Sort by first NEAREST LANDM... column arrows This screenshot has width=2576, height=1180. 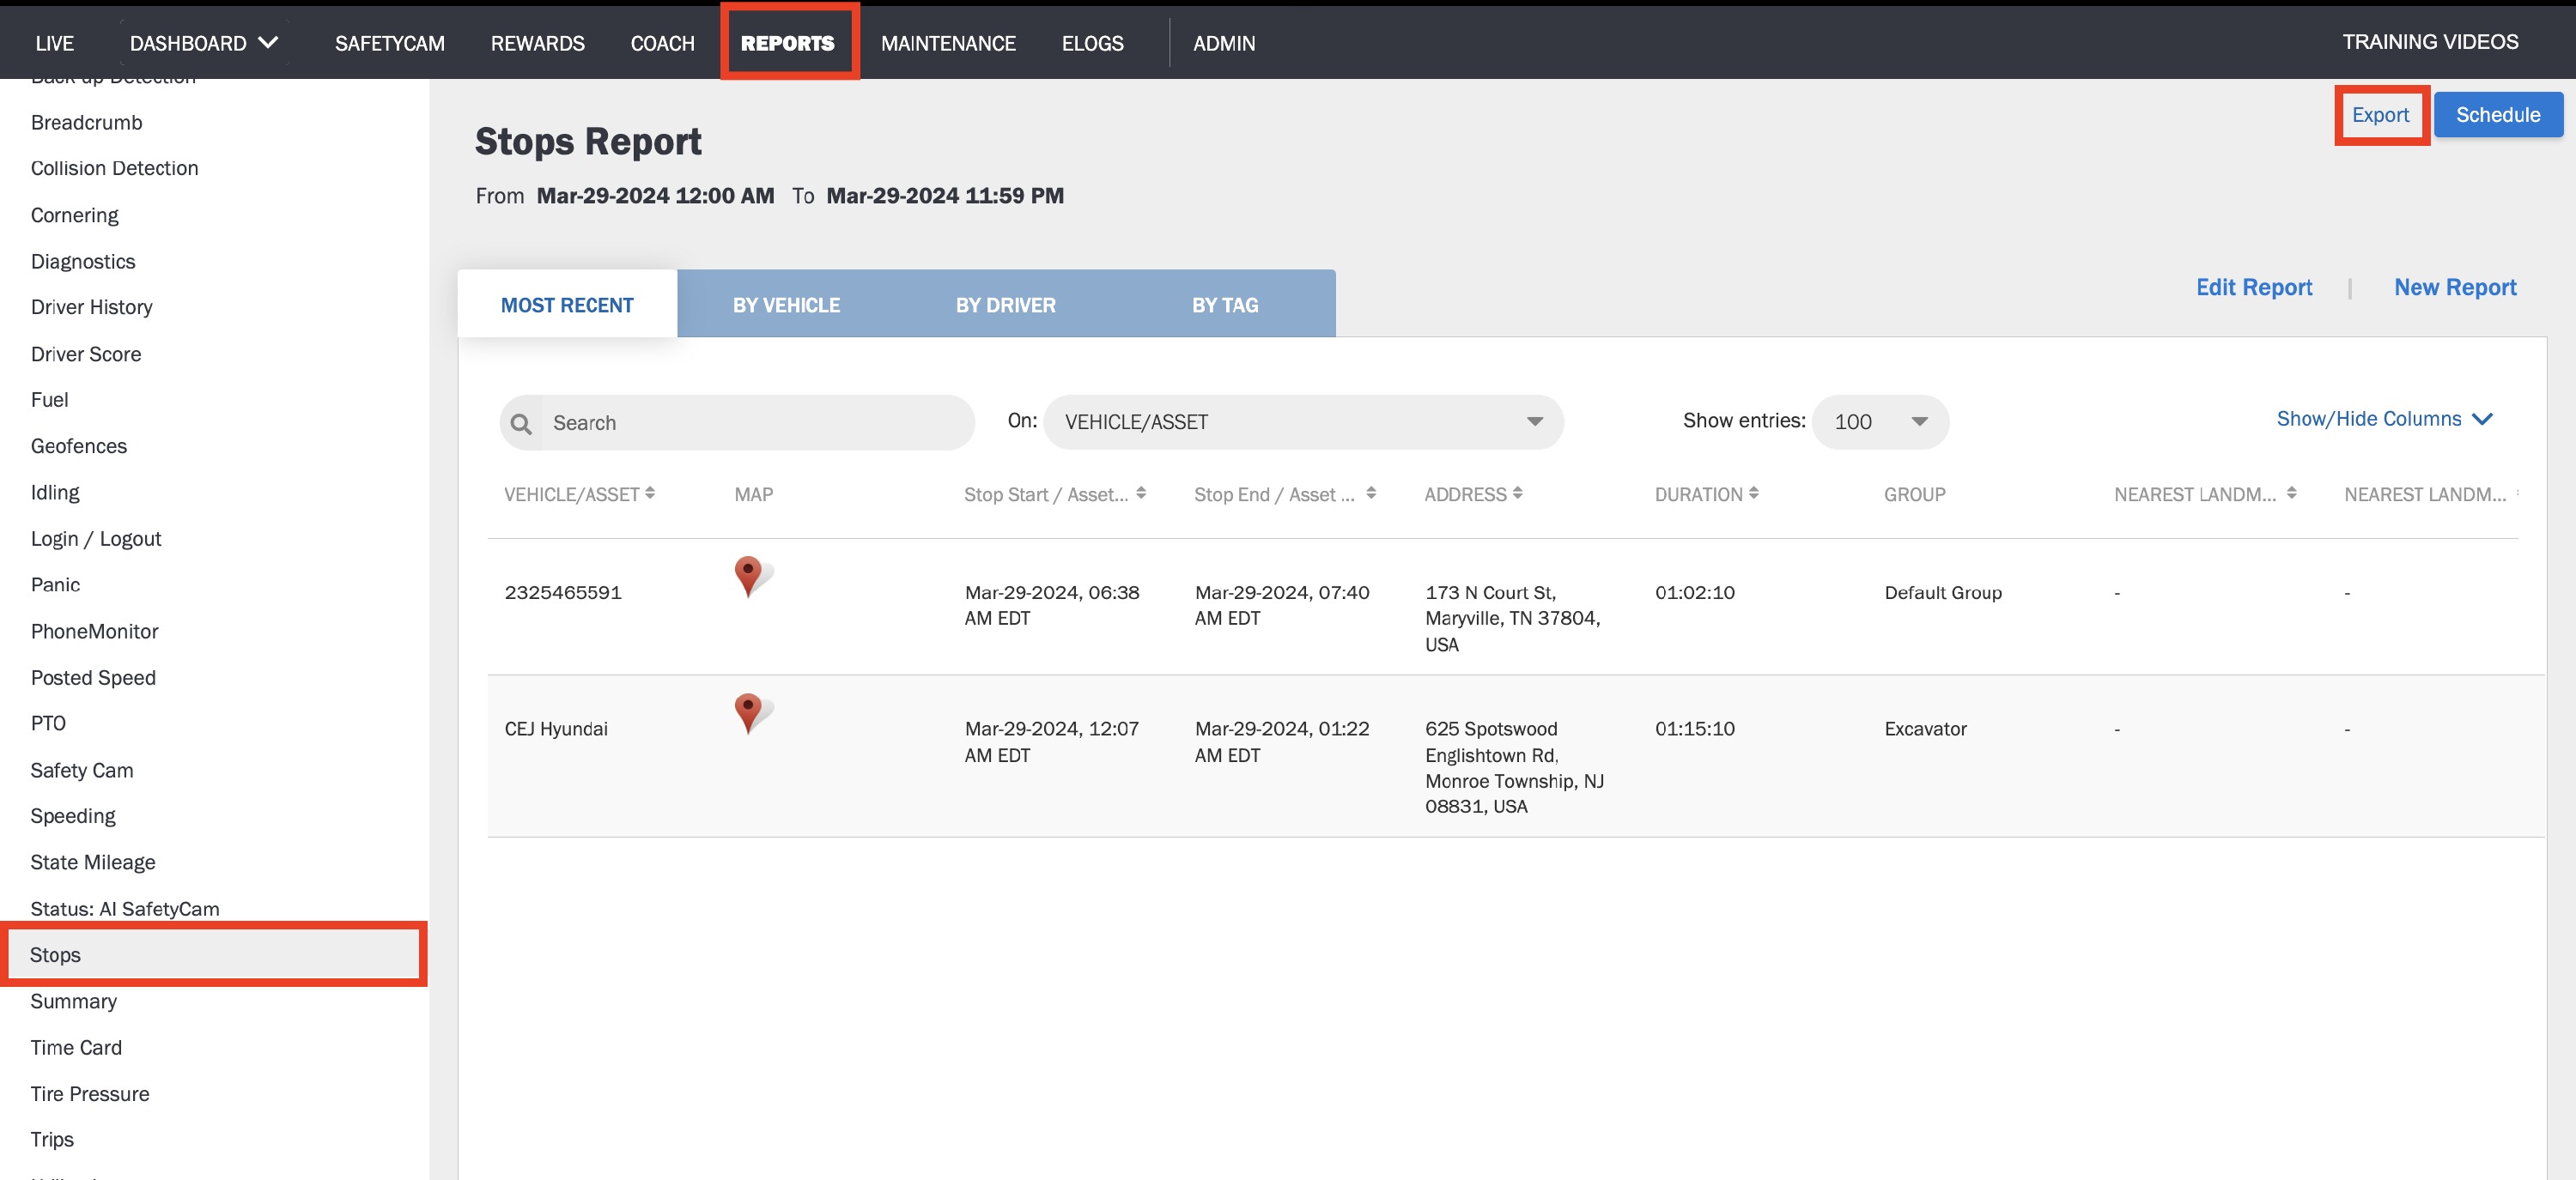2291,493
